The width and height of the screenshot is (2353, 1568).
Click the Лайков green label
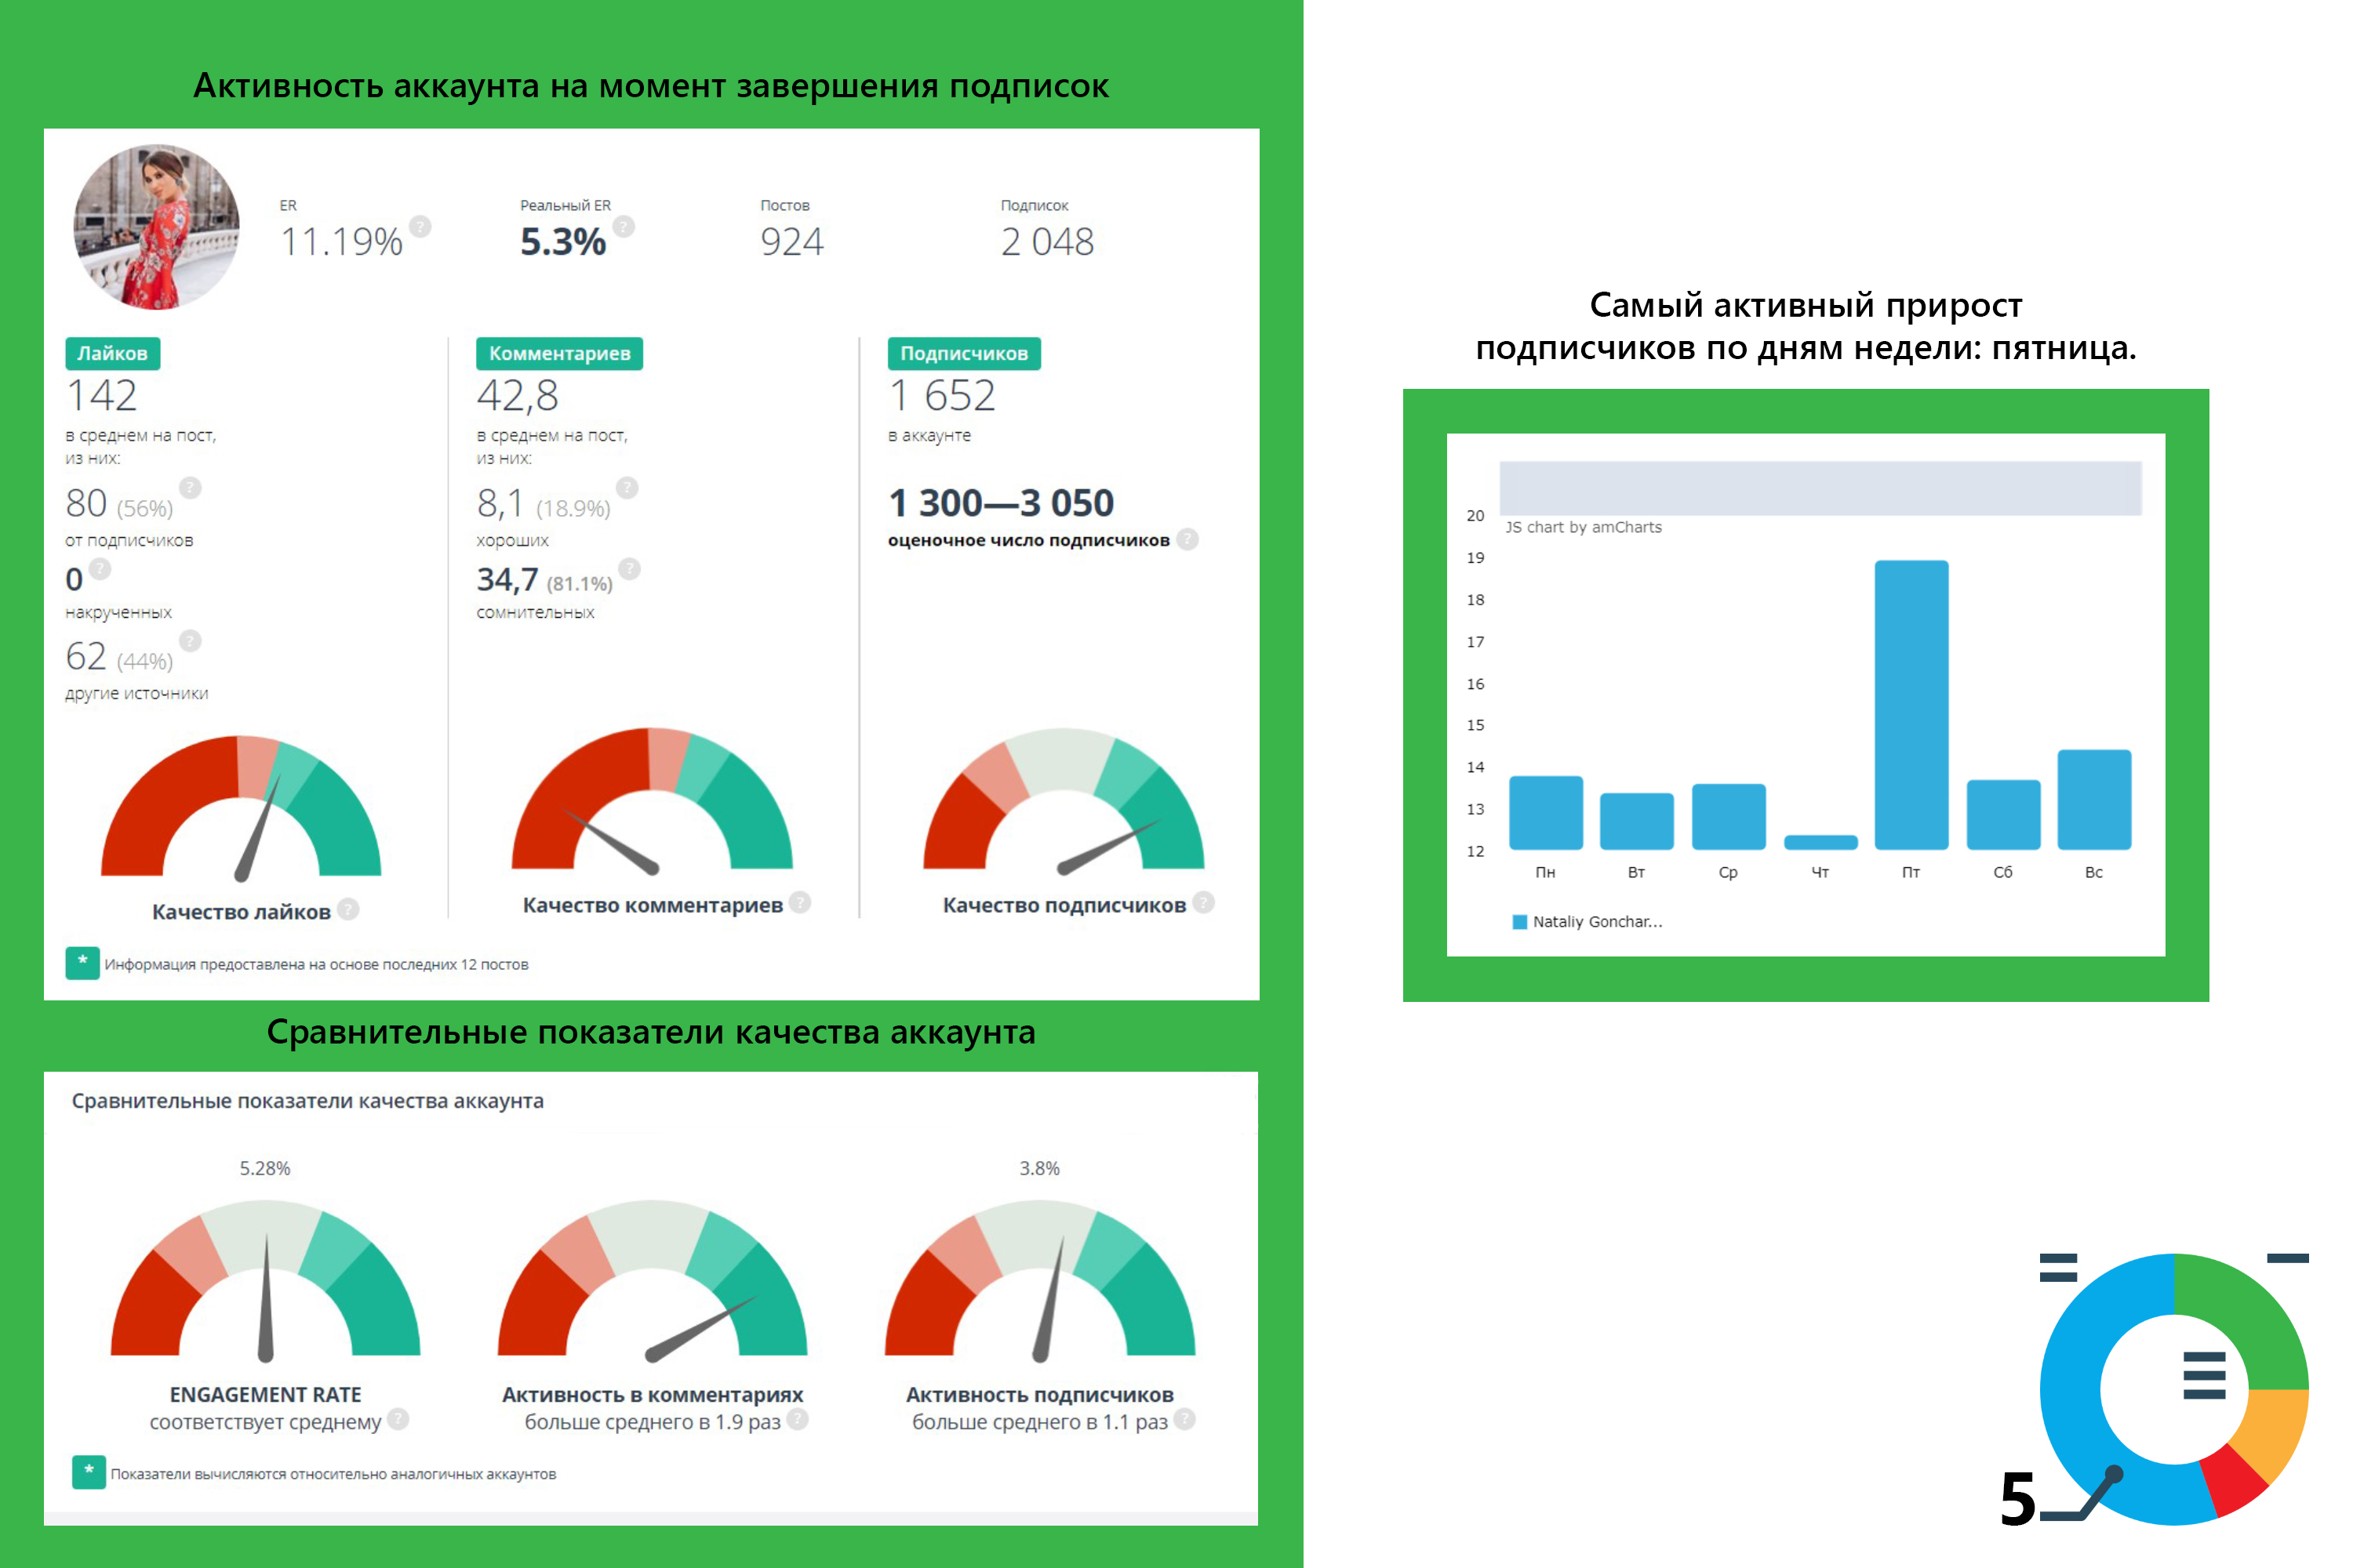[x=113, y=354]
